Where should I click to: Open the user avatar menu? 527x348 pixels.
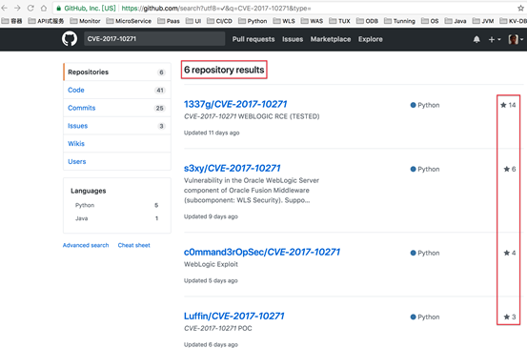pyautogui.click(x=516, y=39)
